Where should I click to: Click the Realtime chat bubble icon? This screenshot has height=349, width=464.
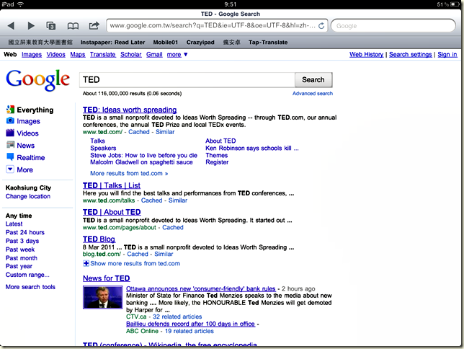coord(10,157)
